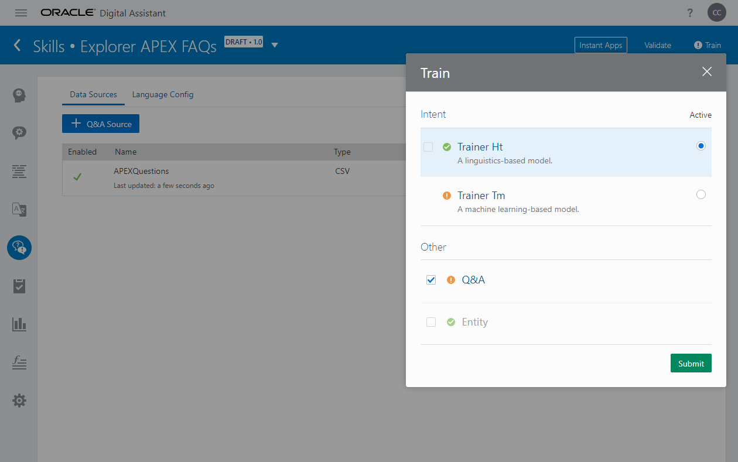Tick the Trainer Ht checkbox
The image size is (738, 462).
pyautogui.click(x=428, y=147)
